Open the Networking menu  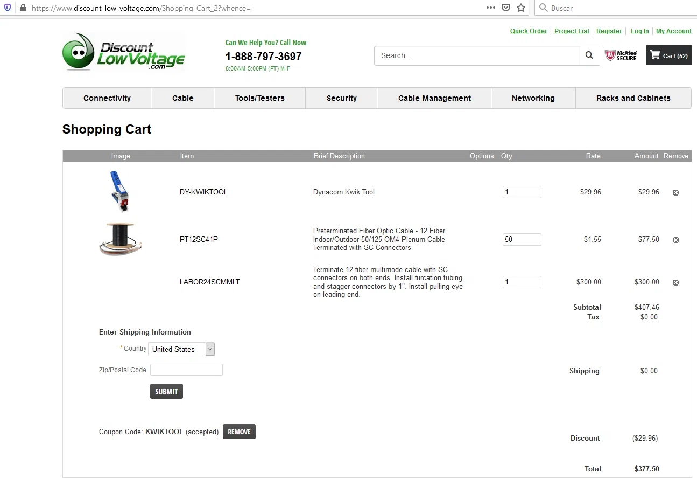point(533,98)
